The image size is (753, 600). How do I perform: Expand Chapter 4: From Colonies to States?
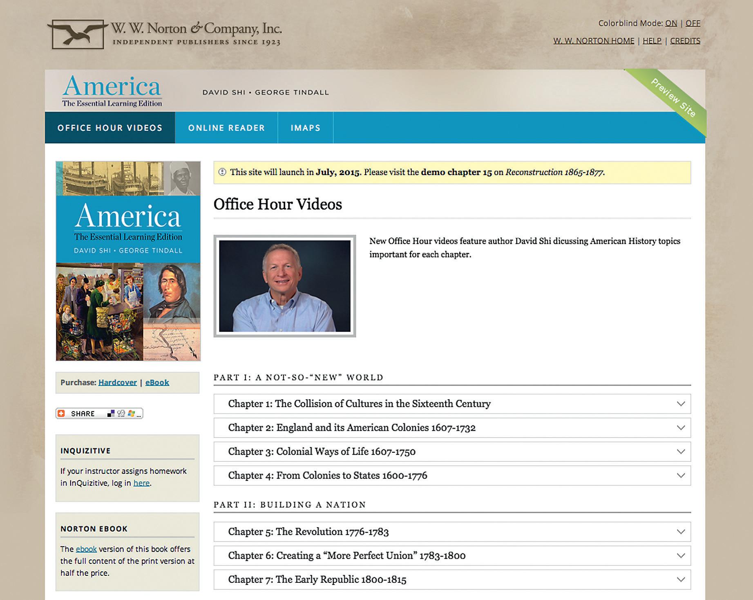click(x=452, y=475)
